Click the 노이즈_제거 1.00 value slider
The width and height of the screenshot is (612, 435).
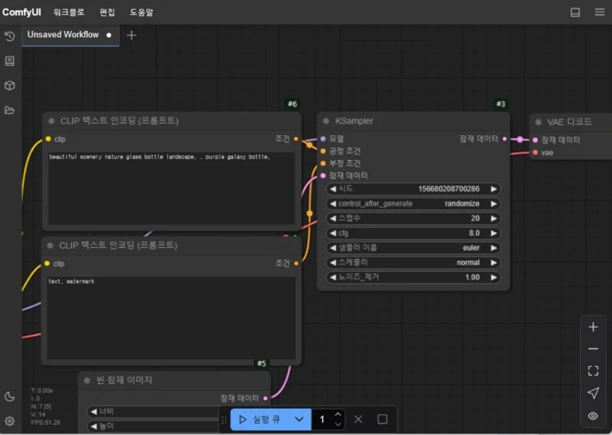coord(414,277)
